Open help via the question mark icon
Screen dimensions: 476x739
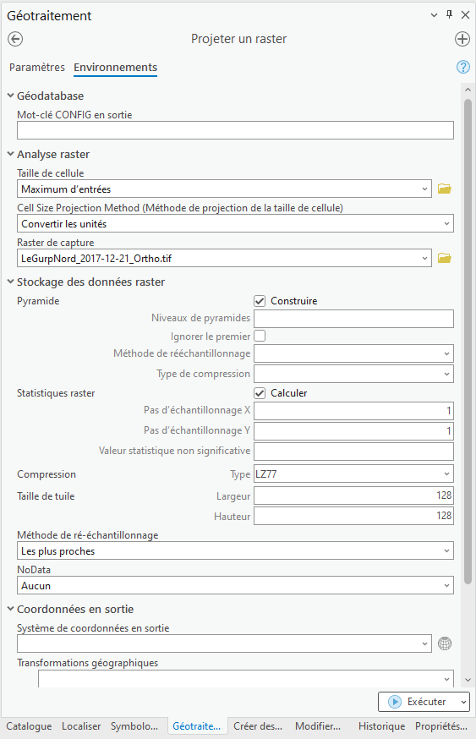coord(463,67)
